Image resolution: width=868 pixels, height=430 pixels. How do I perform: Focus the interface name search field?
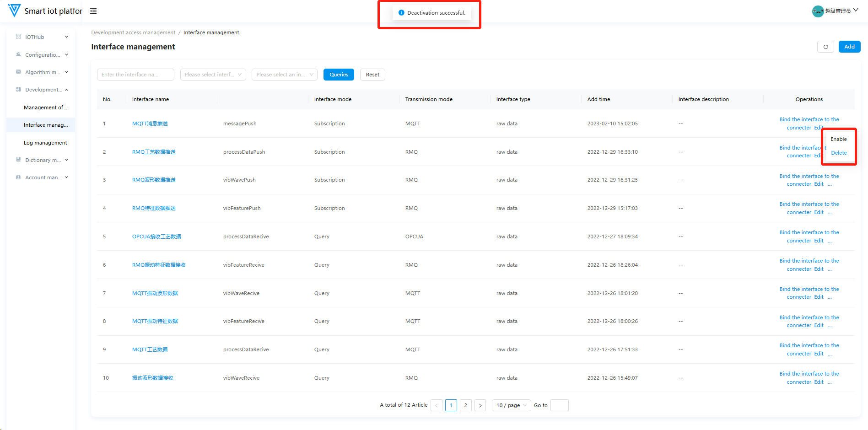pyautogui.click(x=135, y=75)
